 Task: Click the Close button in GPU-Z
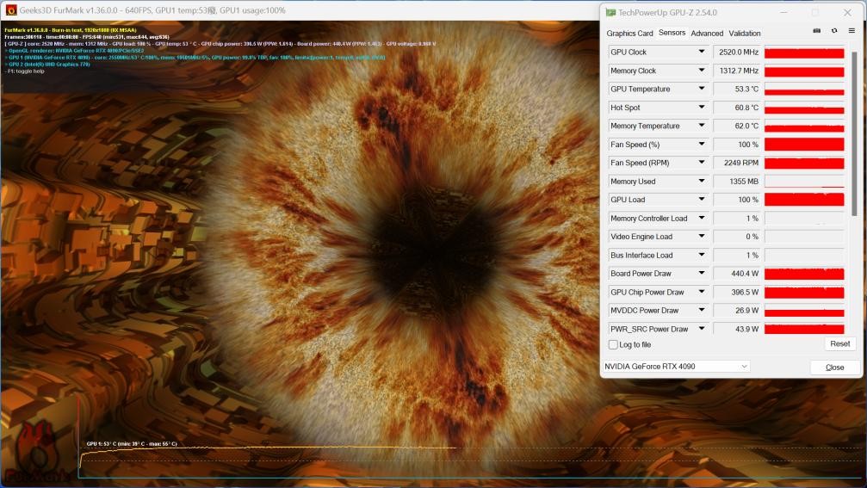pyautogui.click(x=834, y=368)
